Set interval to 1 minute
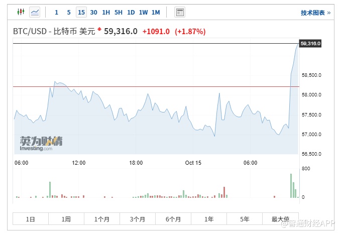Viewport: 340px width, 233px height. coord(56,12)
